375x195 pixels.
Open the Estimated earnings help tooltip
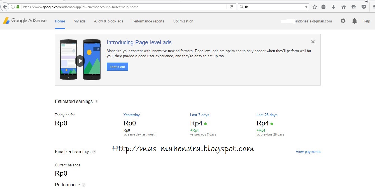[x=96, y=101]
